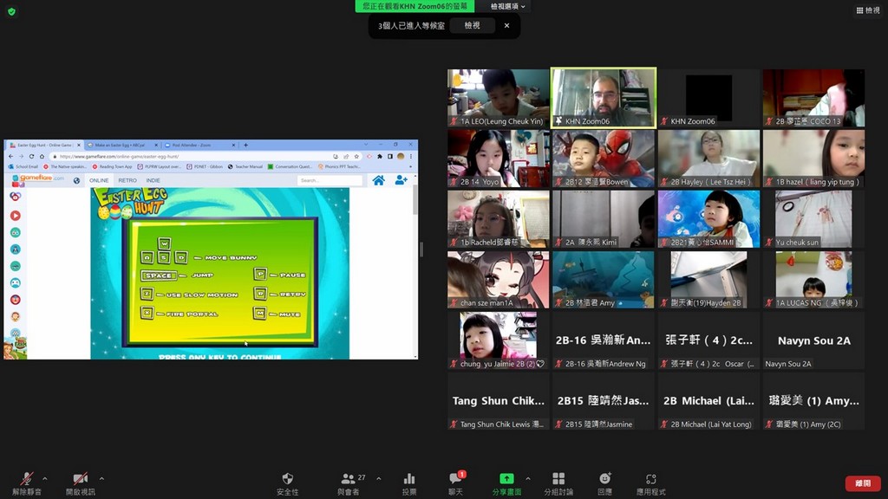Expand video options arrow beside the camera
Screen dimensions: 888x499
pos(101,478)
